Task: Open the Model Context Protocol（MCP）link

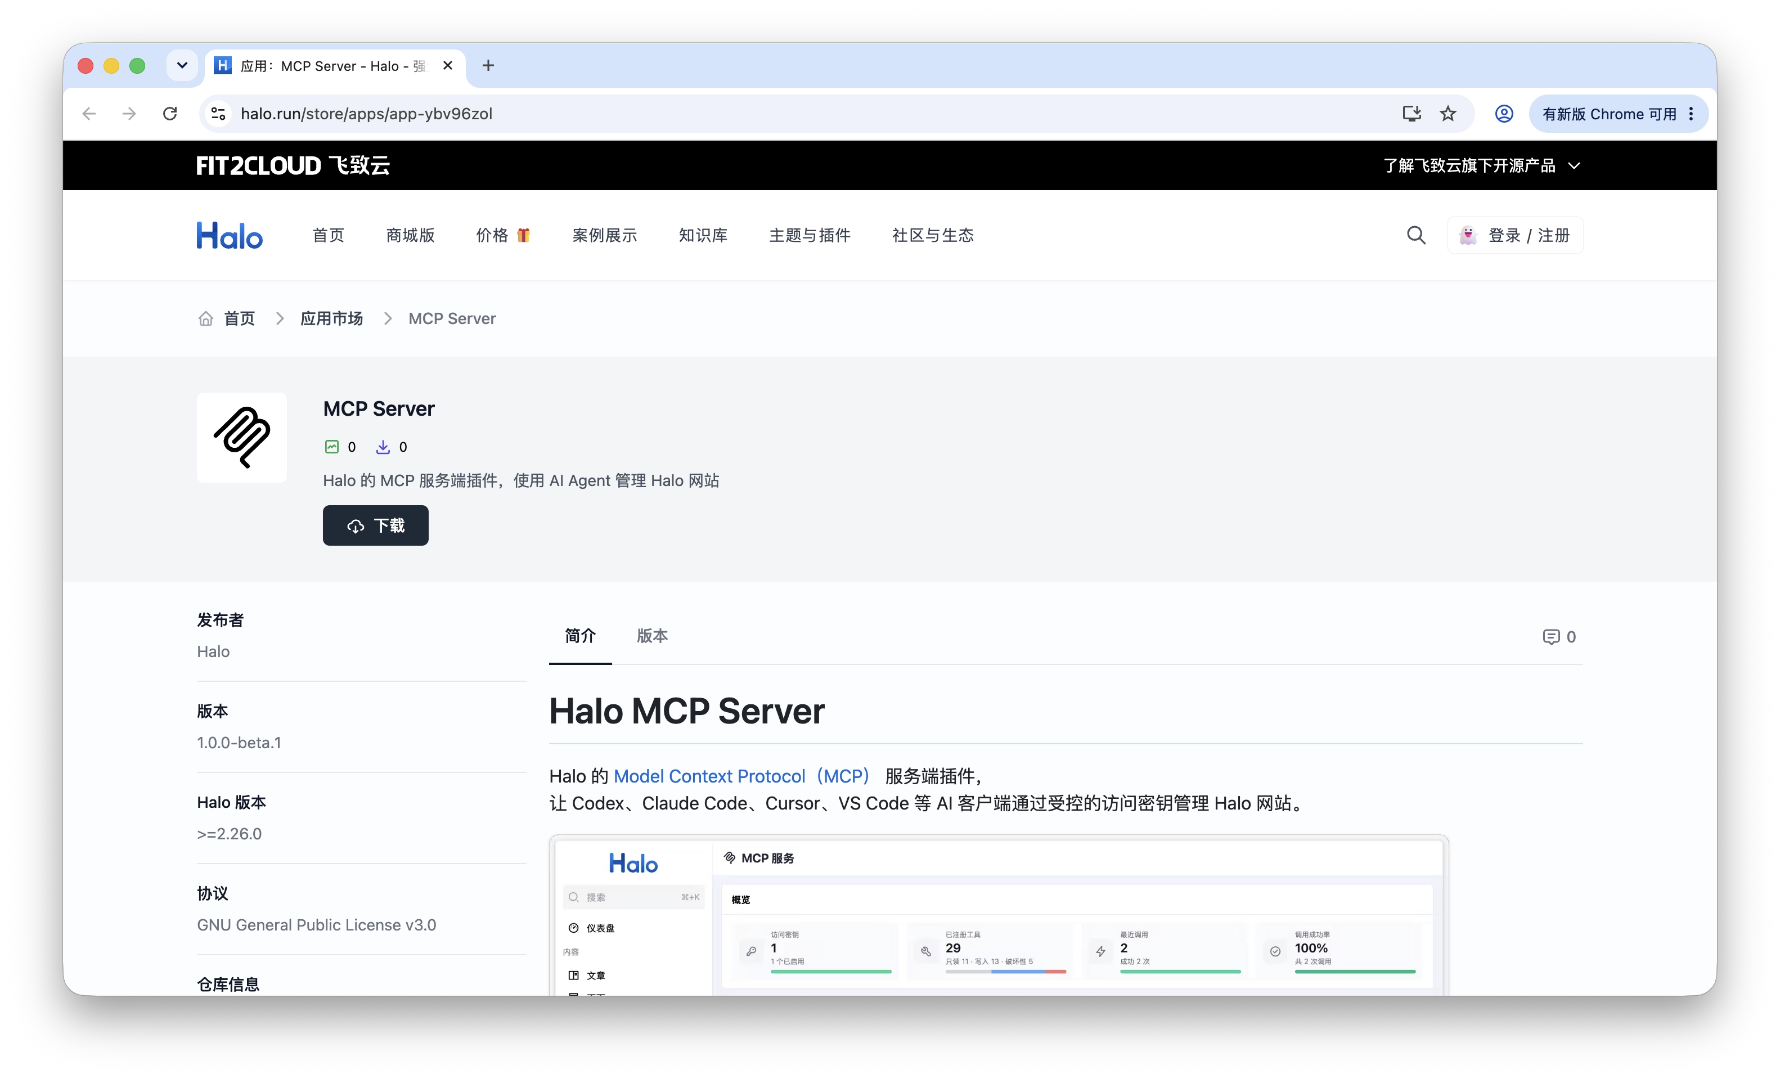Action: point(742,776)
